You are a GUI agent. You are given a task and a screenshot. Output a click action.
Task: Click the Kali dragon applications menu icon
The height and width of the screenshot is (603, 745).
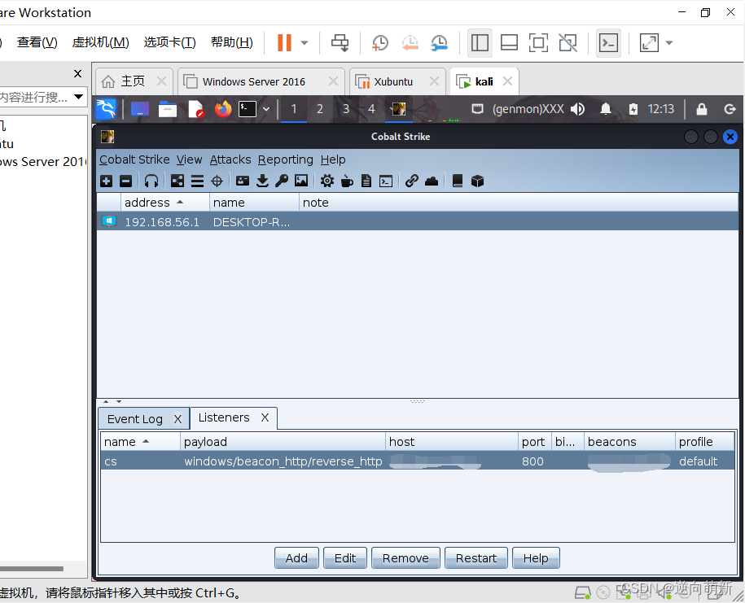pos(106,109)
